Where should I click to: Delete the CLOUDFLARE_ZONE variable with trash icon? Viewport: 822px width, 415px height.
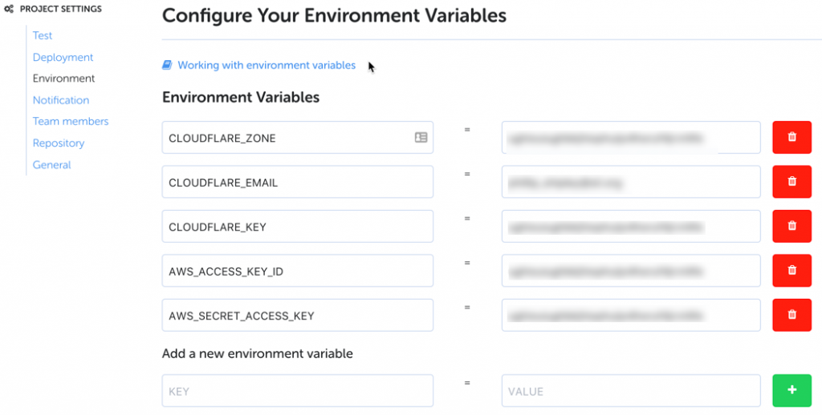(x=791, y=137)
